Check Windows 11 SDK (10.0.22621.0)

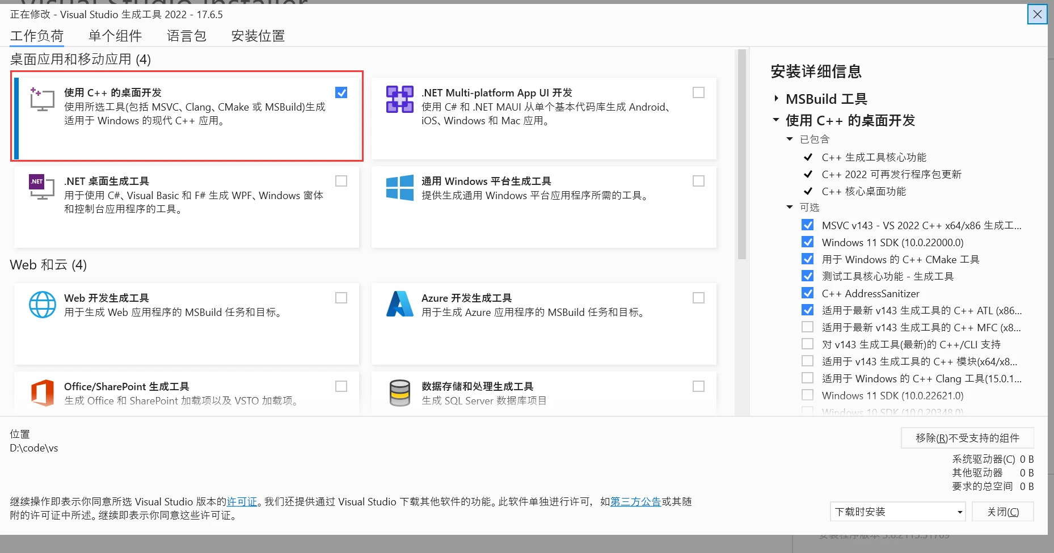point(807,395)
